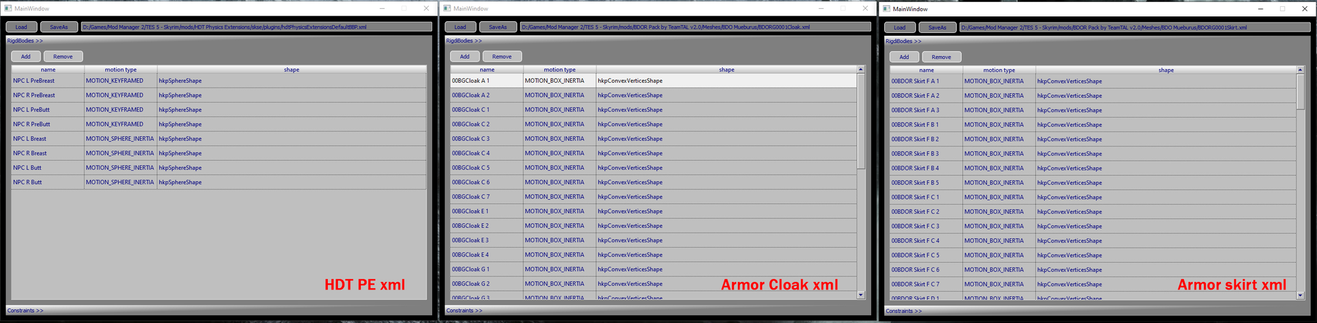Select the 00BDOR Skirt F B 2 row
This screenshot has height=323, width=1317.
pyautogui.click(x=1093, y=140)
